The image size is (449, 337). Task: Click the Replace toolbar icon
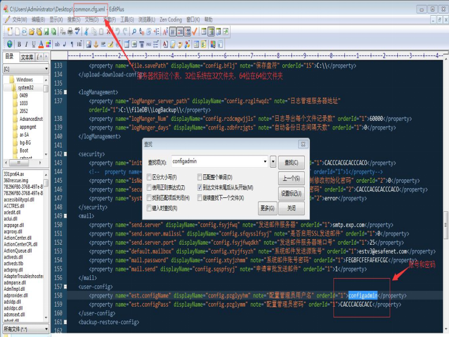[142, 32]
